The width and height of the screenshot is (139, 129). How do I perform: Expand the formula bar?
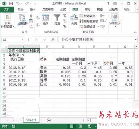(136, 40)
